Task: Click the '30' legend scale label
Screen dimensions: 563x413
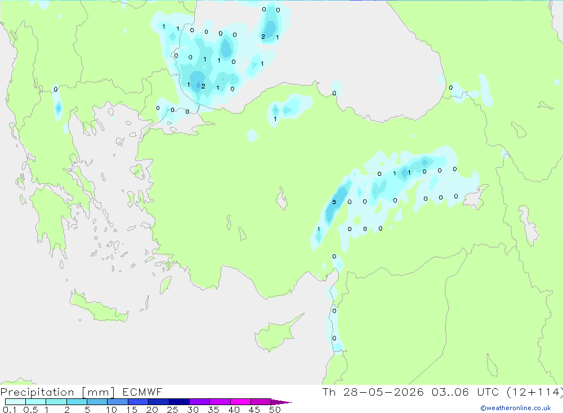Action: (193, 410)
